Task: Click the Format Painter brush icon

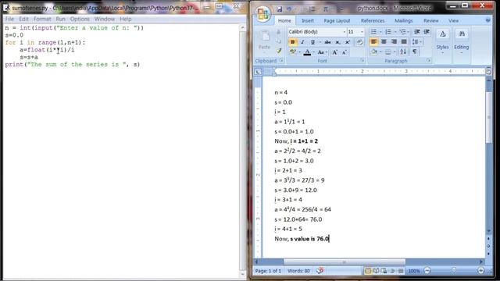Action: coord(279,51)
